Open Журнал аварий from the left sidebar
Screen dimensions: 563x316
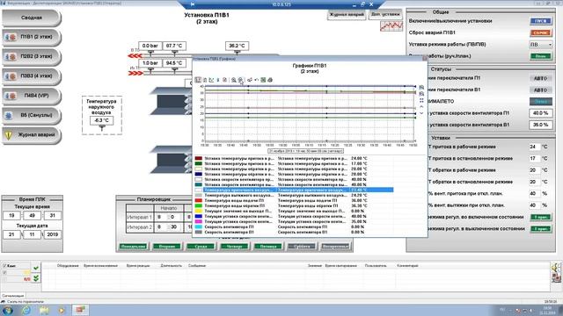pyautogui.click(x=32, y=135)
